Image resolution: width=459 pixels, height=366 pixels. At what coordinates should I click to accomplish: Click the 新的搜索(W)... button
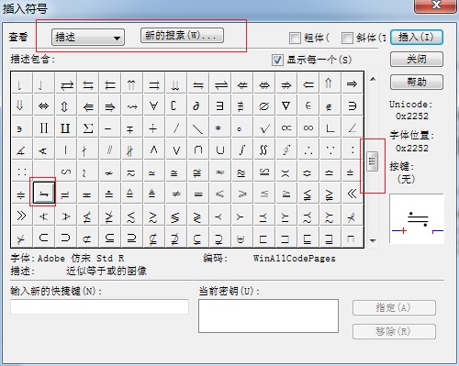click(x=182, y=36)
